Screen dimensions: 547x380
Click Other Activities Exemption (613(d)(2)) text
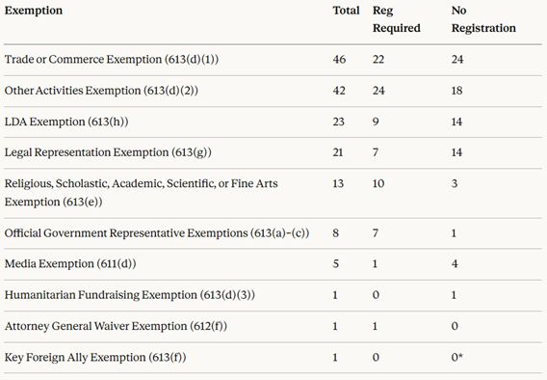[x=101, y=91]
